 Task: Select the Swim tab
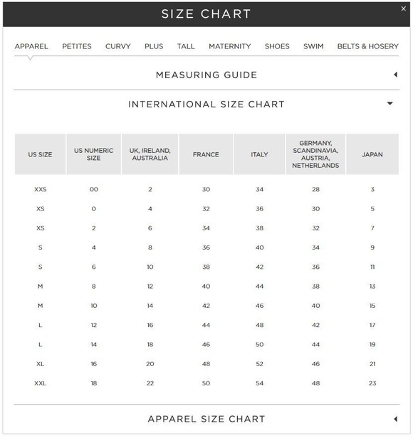pos(313,46)
